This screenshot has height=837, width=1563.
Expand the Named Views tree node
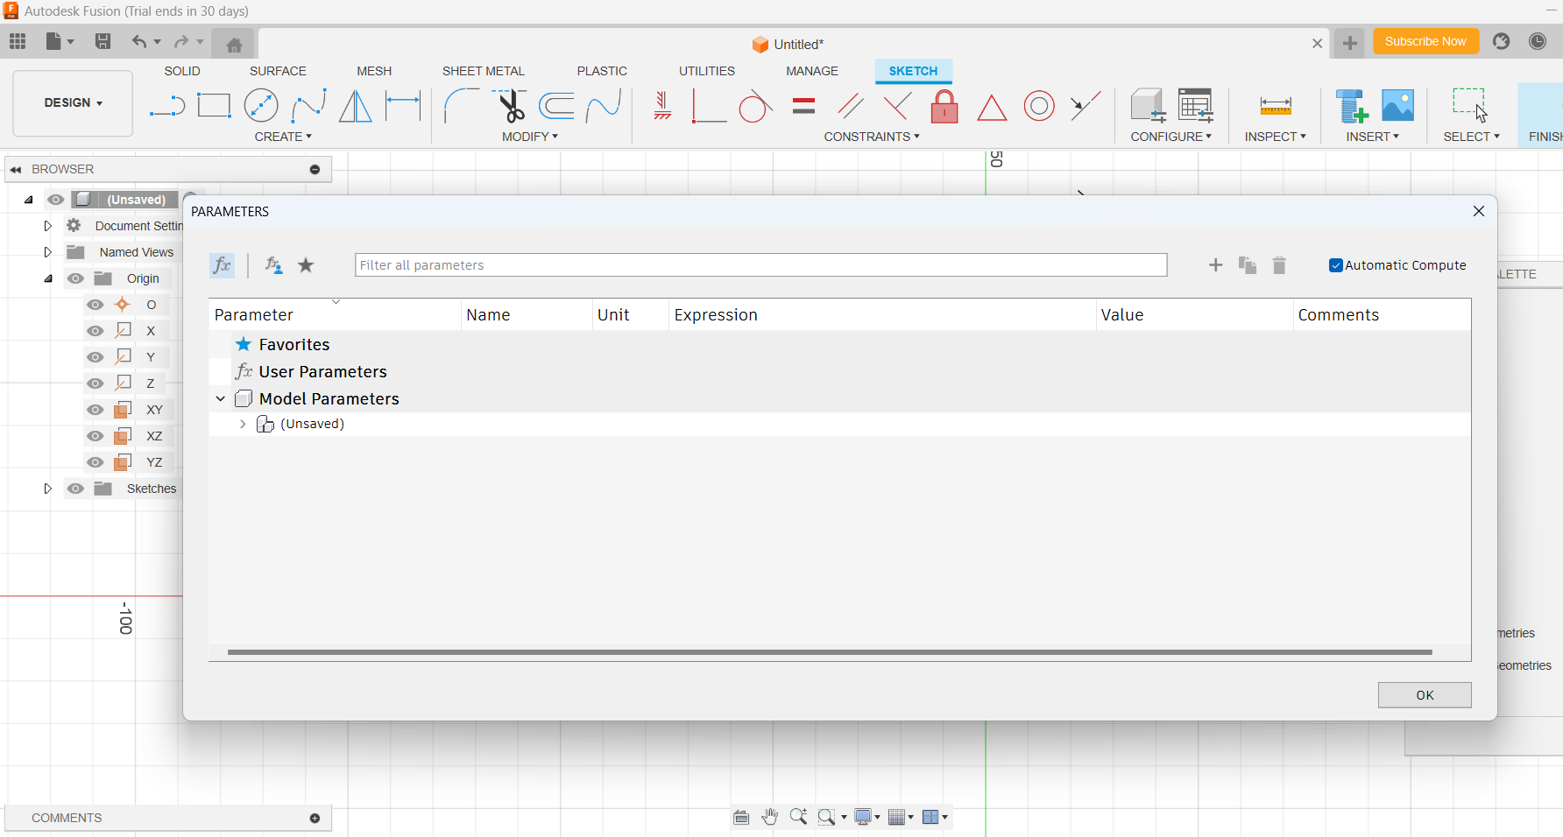(48, 252)
